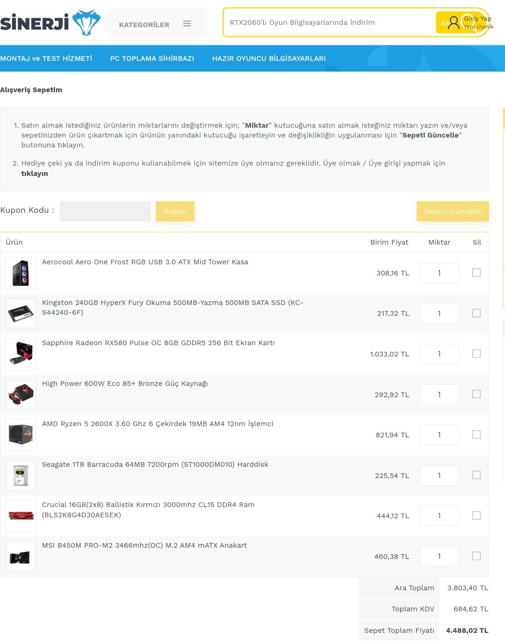Image resolution: width=505 pixels, height=644 pixels.
Task: Click the tıklayın membership link
Action: (x=35, y=174)
